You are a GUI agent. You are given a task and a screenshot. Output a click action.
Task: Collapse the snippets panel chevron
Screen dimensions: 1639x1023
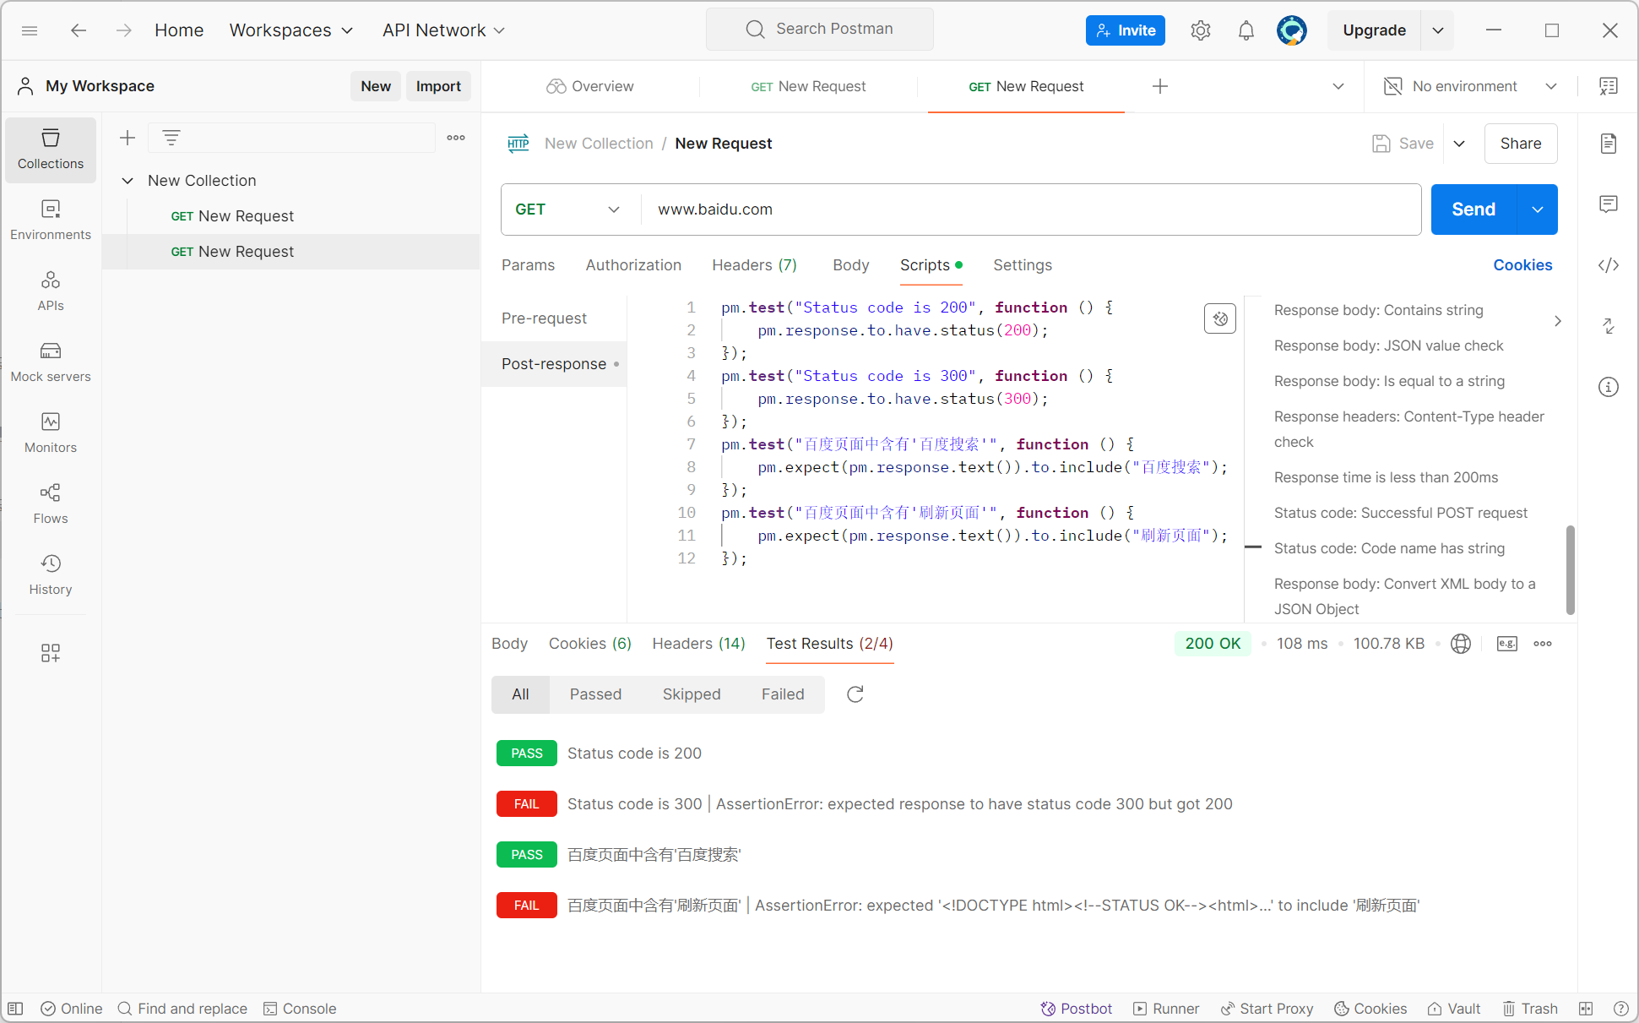(x=1558, y=321)
